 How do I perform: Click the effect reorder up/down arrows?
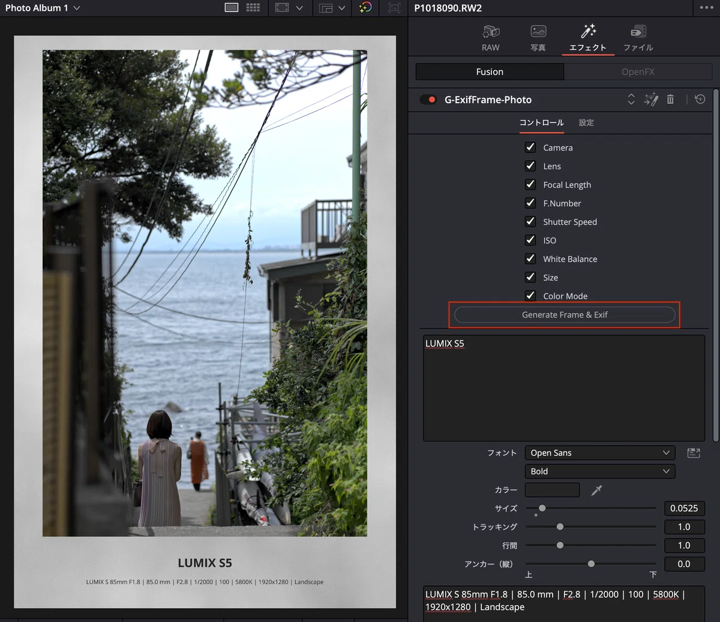[631, 100]
